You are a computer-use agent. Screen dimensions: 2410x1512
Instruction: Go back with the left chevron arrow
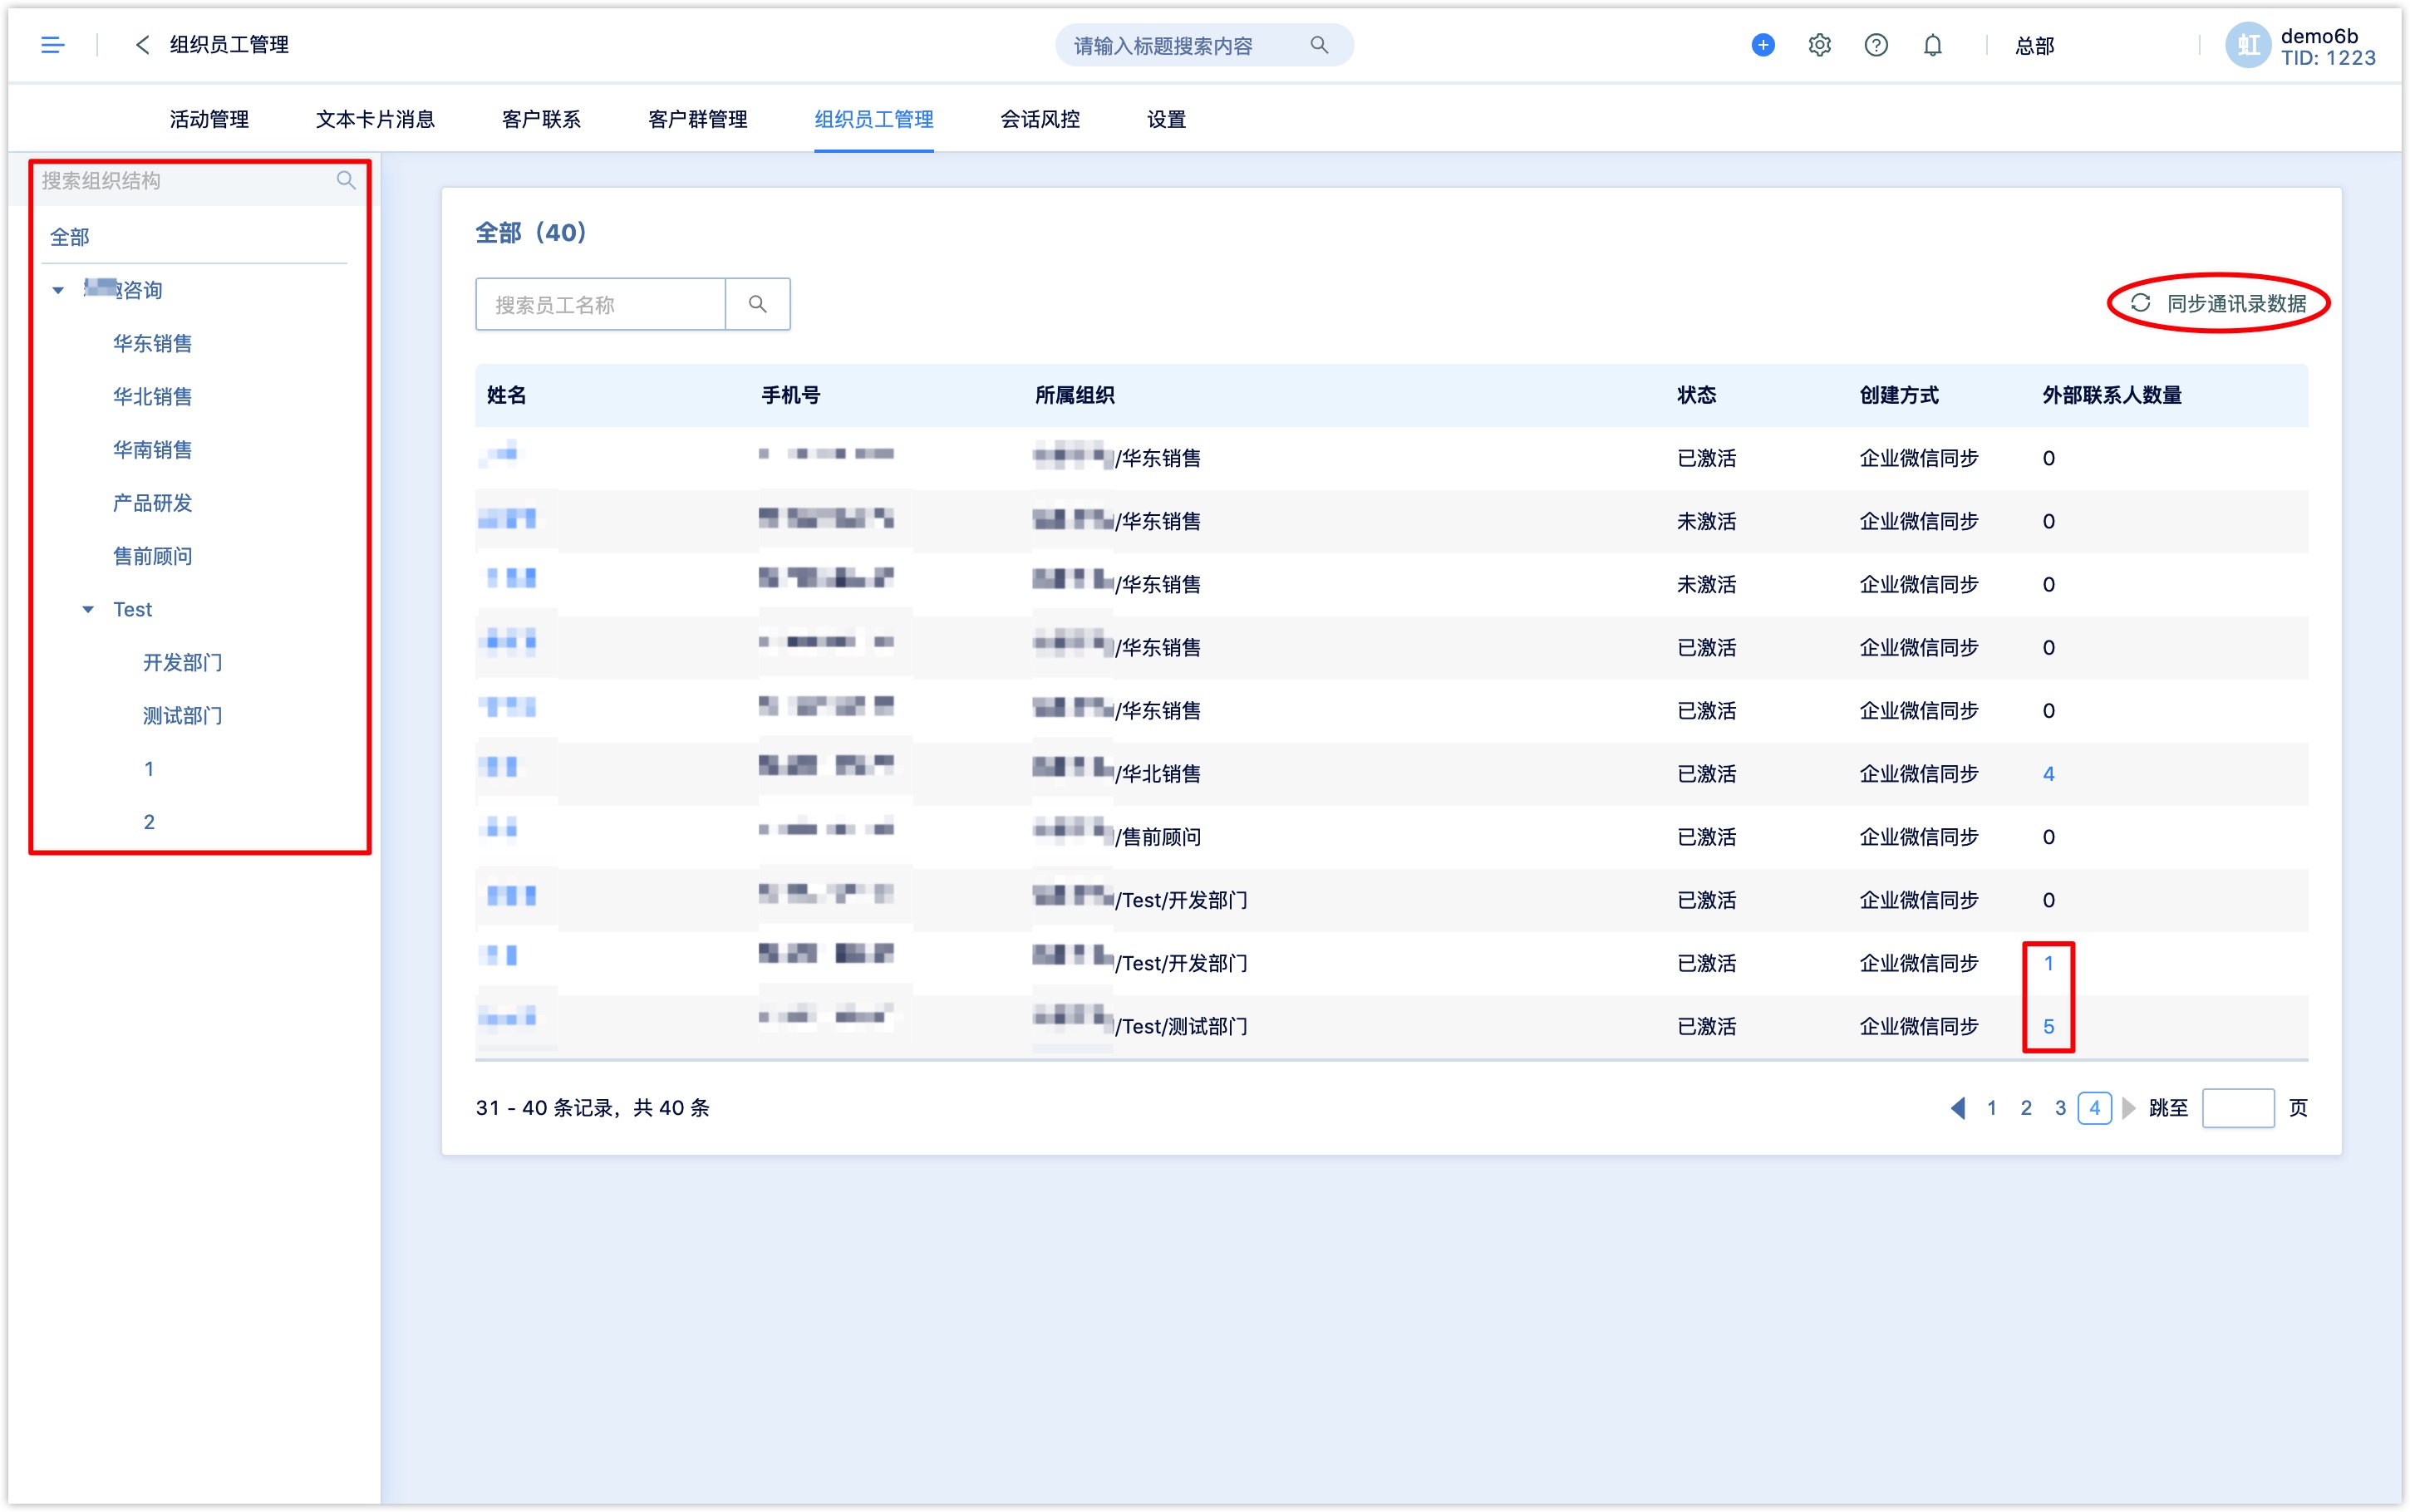[142, 45]
